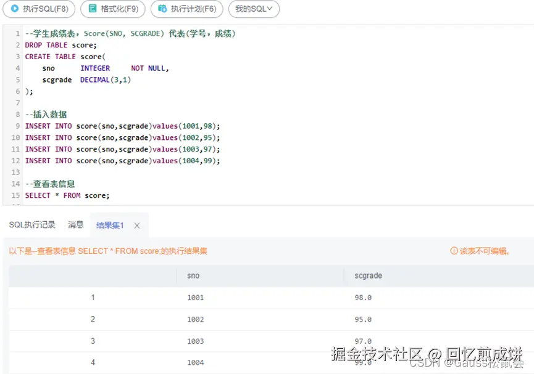Click the orange result set description text

[x=108, y=251]
